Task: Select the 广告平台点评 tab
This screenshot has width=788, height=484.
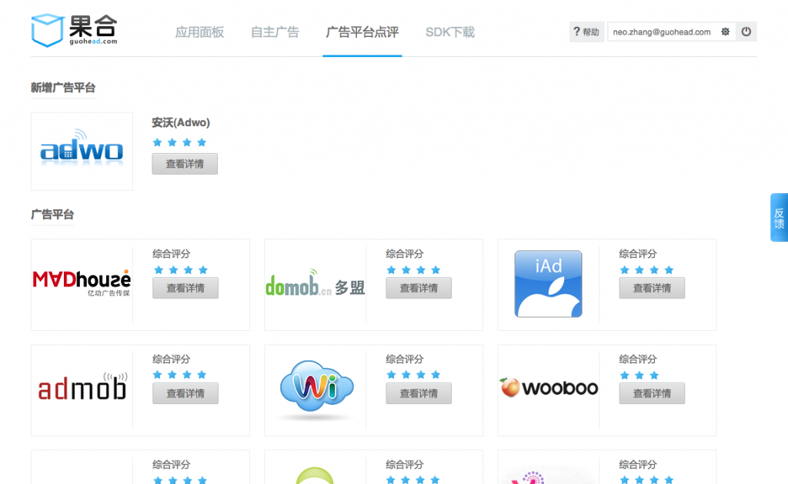Action: (362, 32)
